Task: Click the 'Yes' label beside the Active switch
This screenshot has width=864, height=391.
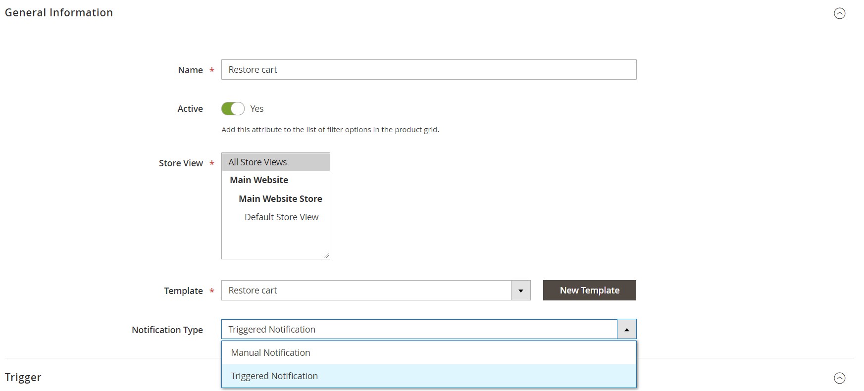Action: click(x=256, y=109)
